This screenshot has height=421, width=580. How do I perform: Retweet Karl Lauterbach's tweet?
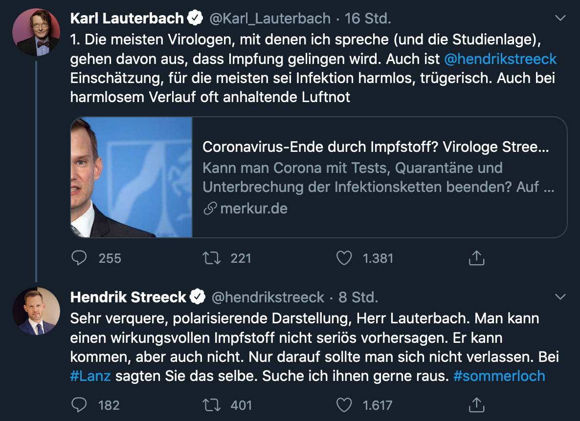pyautogui.click(x=211, y=258)
